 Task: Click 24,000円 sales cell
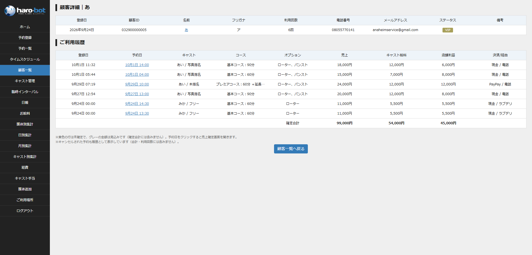(344, 84)
